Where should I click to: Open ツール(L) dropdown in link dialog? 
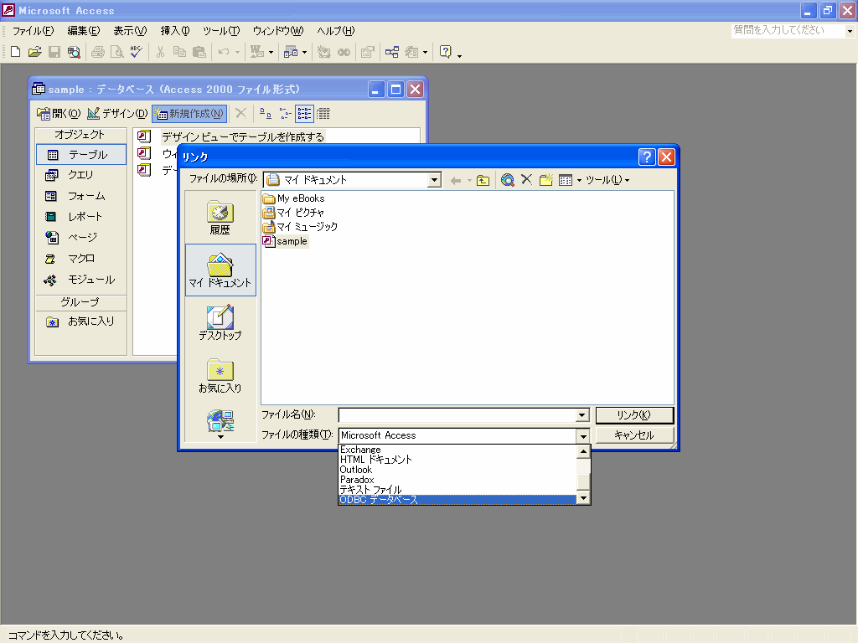point(607,180)
